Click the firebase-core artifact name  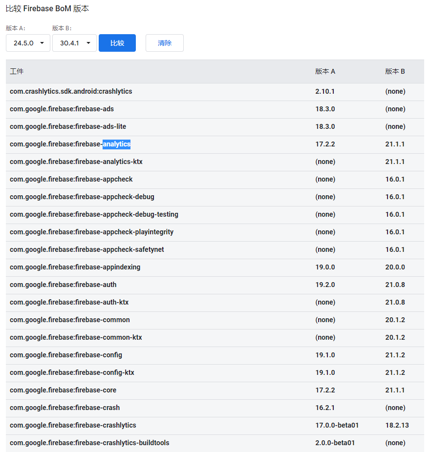point(63,390)
